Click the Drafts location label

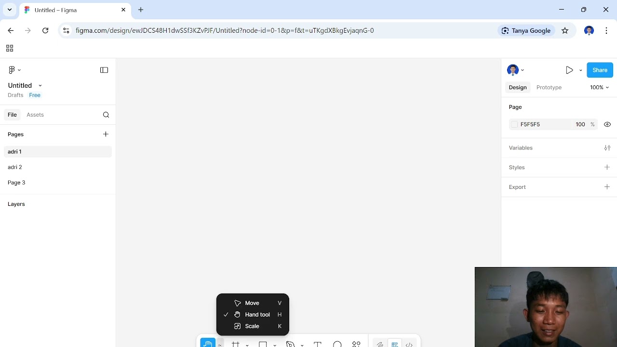coord(15,95)
